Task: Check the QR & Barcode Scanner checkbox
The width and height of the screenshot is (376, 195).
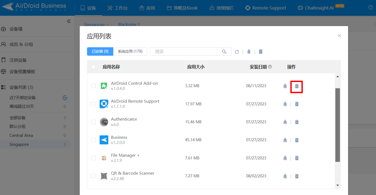Action: click(93, 176)
